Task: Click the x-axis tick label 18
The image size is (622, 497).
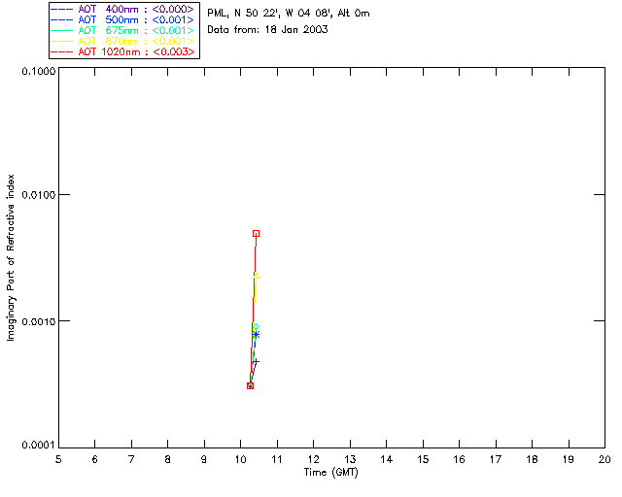Action: (532, 459)
